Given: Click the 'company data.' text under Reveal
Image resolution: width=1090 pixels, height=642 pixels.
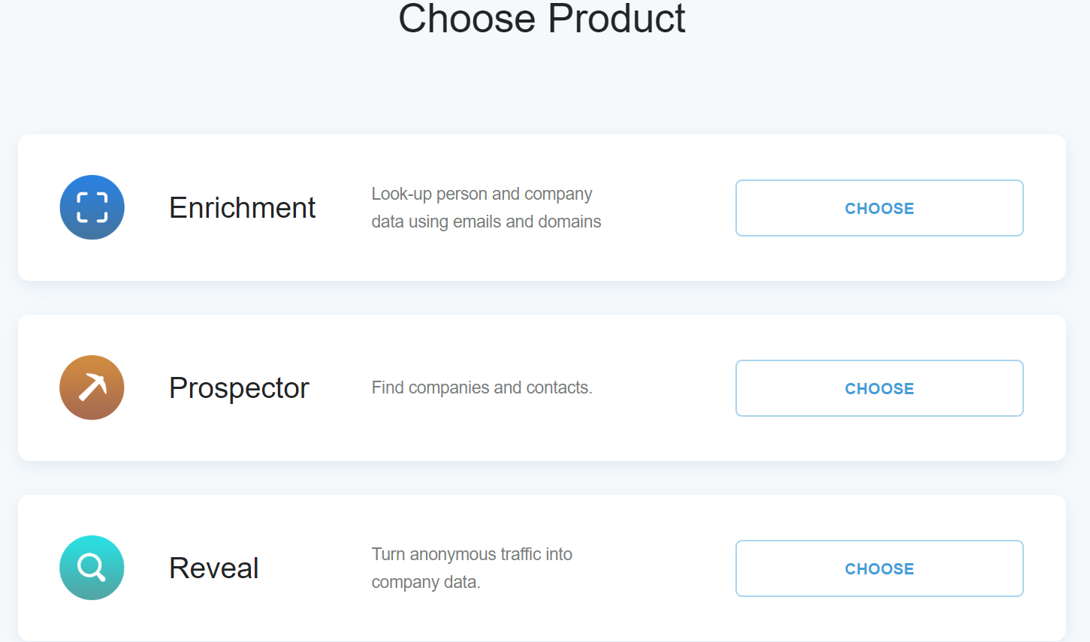Looking at the screenshot, I should point(426,582).
